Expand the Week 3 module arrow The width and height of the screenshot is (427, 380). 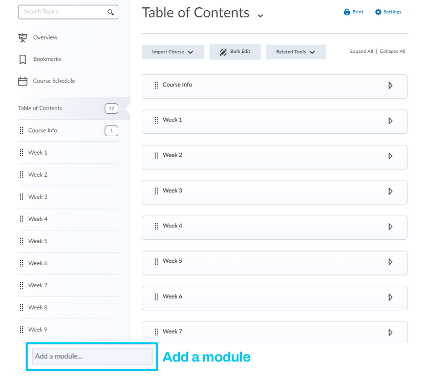point(390,192)
